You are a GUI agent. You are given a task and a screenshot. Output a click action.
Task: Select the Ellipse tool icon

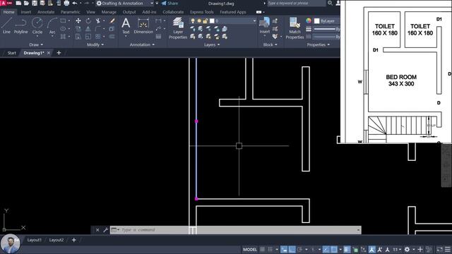[x=63, y=29]
